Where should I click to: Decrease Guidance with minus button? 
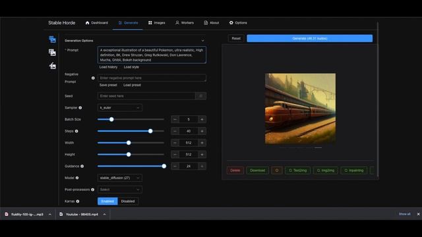coord(175,167)
